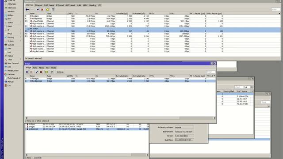Switch to the VLAN tab

[x=79, y=5]
